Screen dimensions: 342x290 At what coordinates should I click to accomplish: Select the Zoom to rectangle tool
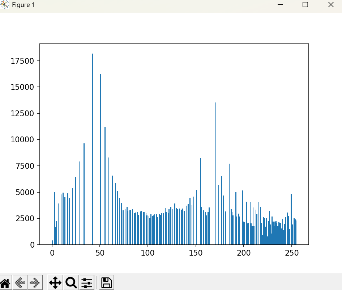tap(71, 282)
